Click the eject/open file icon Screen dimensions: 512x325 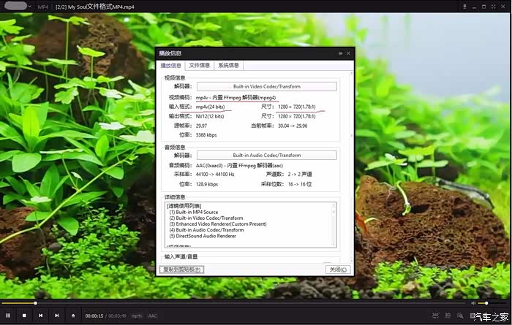pyautogui.click(x=73, y=316)
